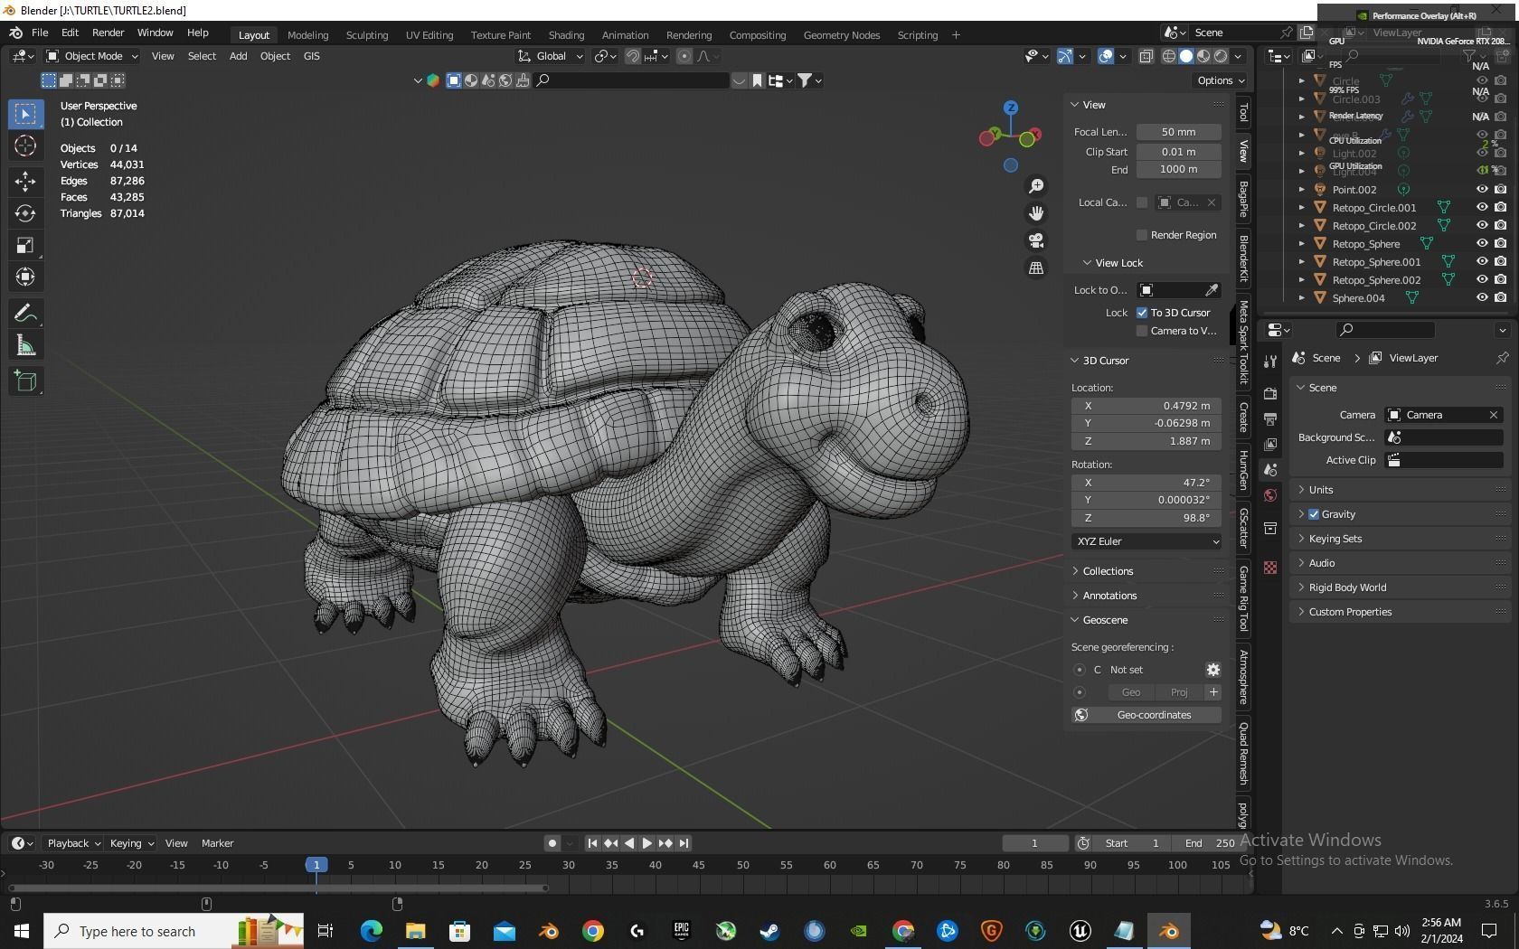Open the XYZ Euler rotation mode dropdown
The image size is (1519, 949).
pos(1146,541)
